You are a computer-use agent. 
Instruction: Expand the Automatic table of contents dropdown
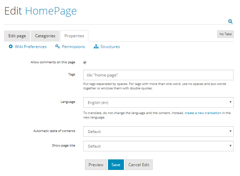tap(158, 131)
